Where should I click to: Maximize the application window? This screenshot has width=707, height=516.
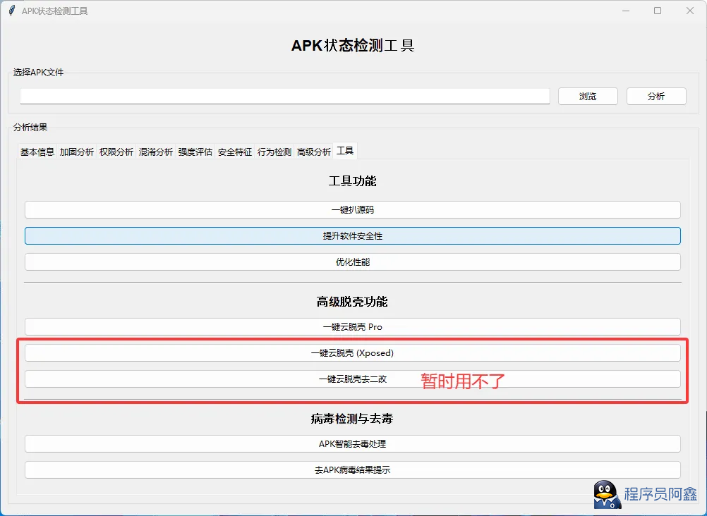point(658,11)
